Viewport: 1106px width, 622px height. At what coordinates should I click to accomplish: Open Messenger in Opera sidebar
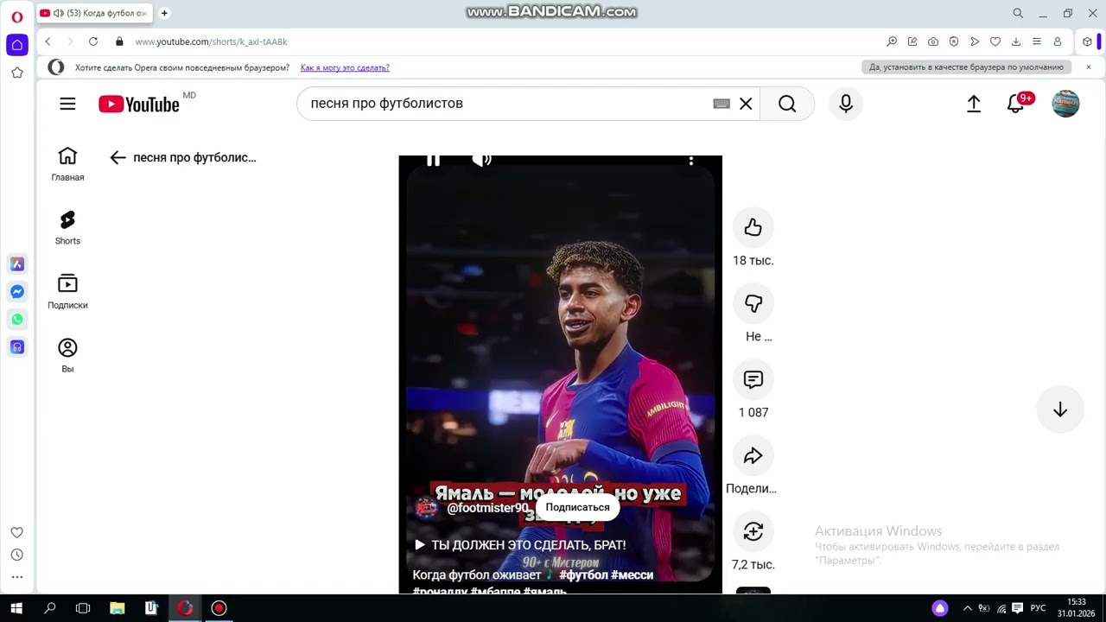(16, 292)
